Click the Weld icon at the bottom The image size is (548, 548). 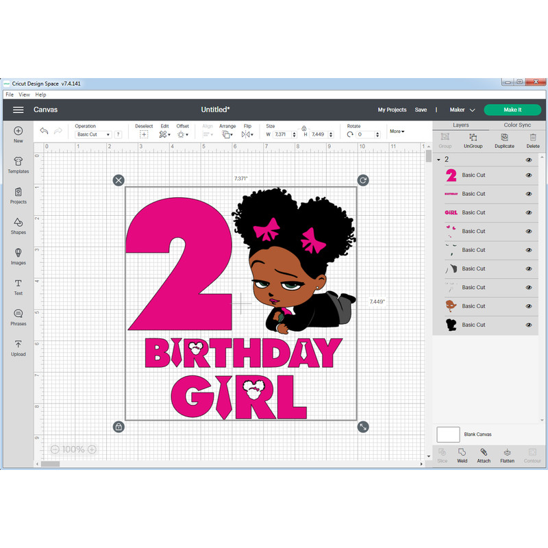coord(462,456)
